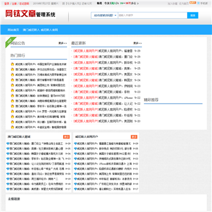Click diamond icon of 9-29 row in 威尼斯人官网开户 list
Screen dimensions: 212x212
[75, 144]
